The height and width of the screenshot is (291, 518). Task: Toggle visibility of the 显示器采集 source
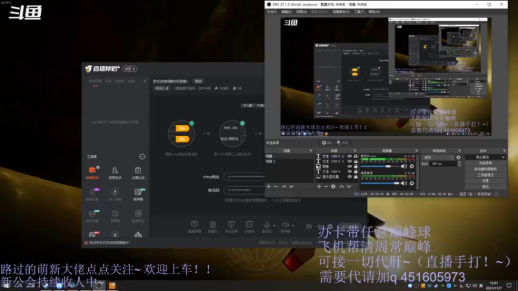pos(350,177)
